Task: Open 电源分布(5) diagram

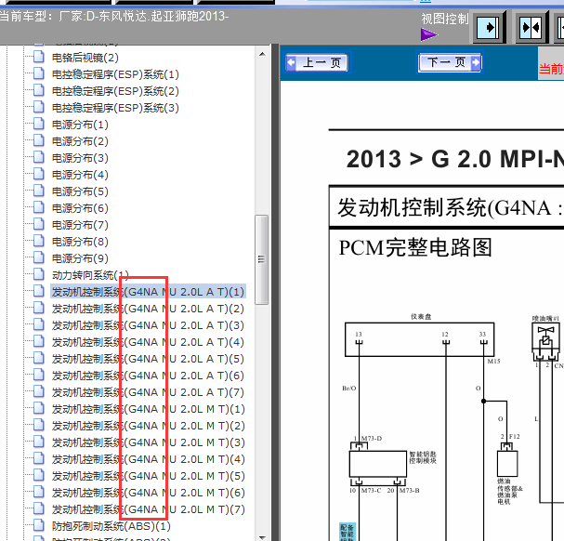Action: coord(80,191)
